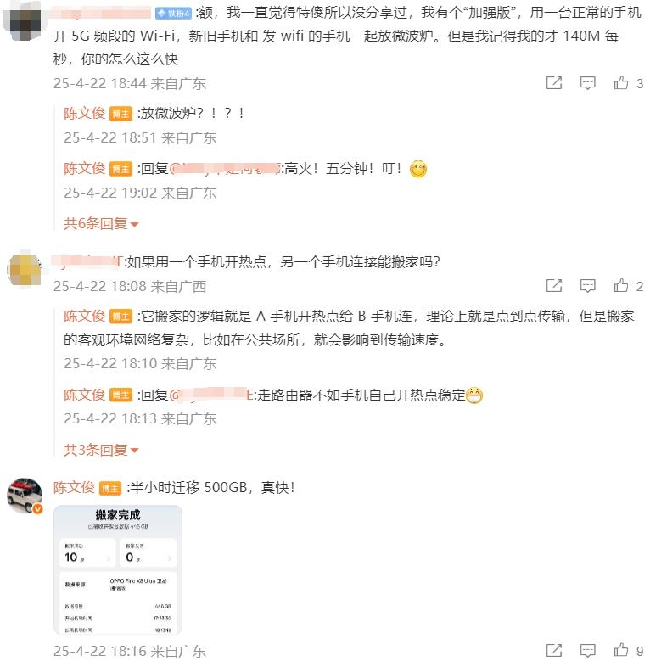Expand 共3条回复 replies

click(x=101, y=450)
